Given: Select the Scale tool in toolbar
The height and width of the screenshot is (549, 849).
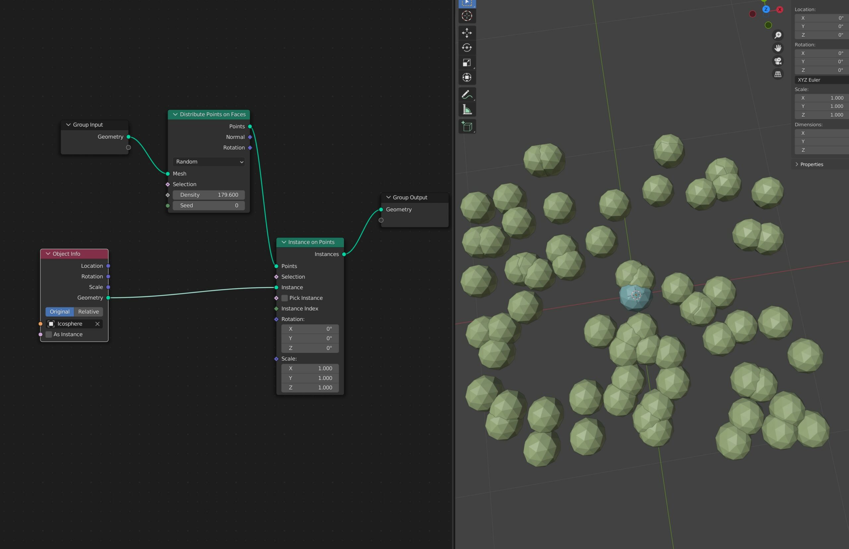Looking at the screenshot, I should point(468,62).
